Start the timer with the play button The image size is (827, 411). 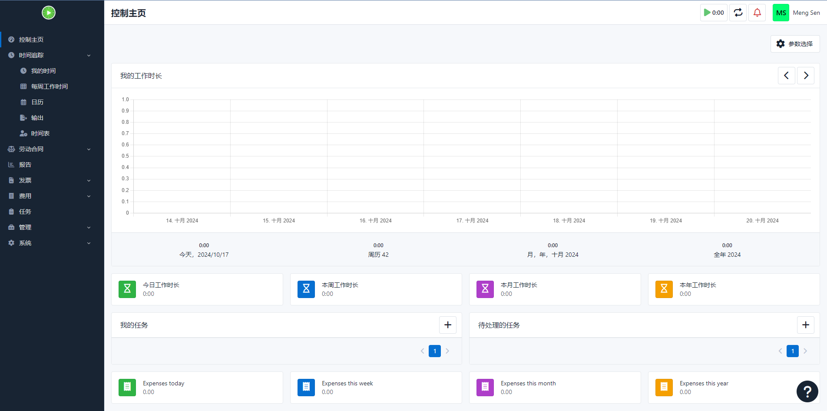click(x=713, y=13)
